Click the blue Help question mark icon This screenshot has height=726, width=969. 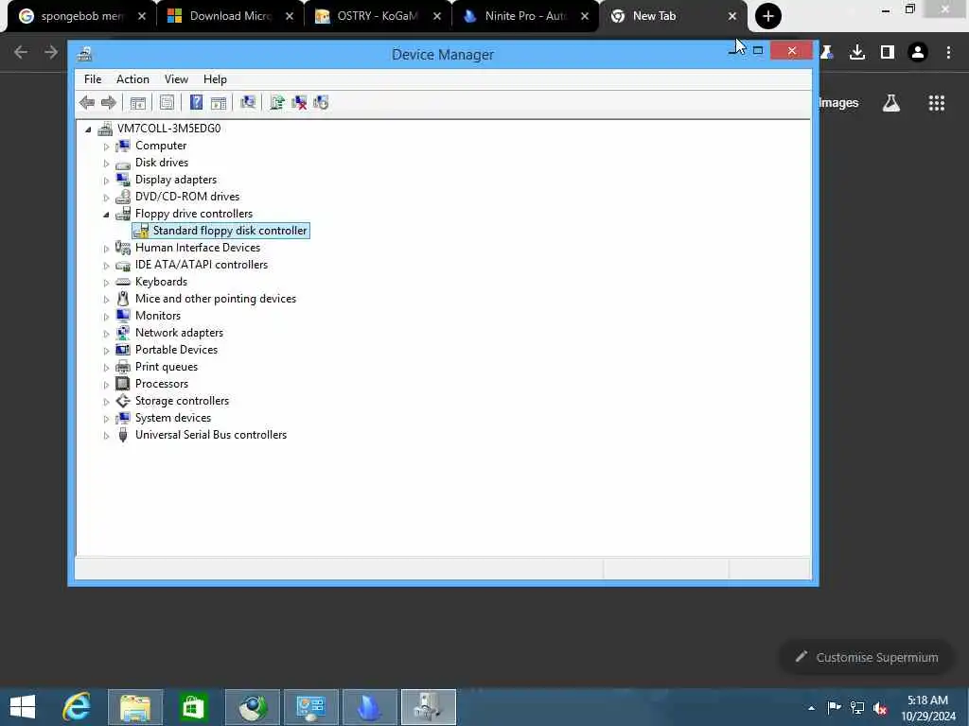tap(196, 102)
